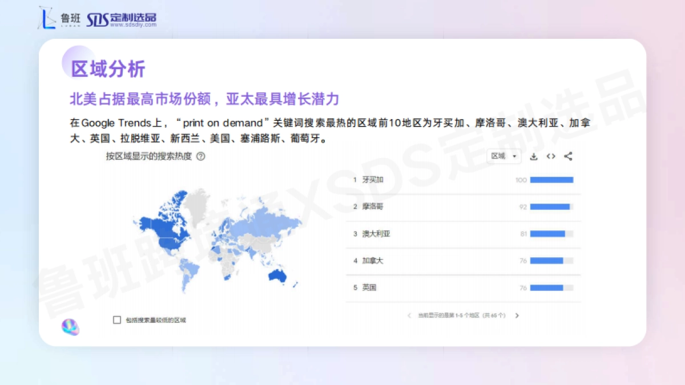Click the colorful sphere icon at the bottom left
The height and width of the screenshot is (385, 685).
(x=70, y=327)
